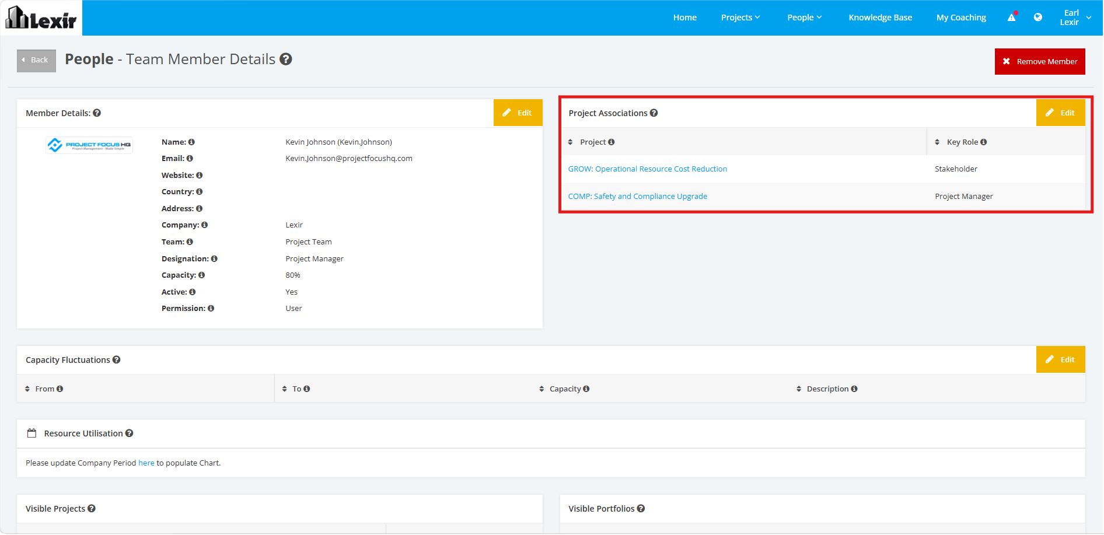1104x535 pixels.
Task: Click the Back button
Action: click(x=36, y=61)
